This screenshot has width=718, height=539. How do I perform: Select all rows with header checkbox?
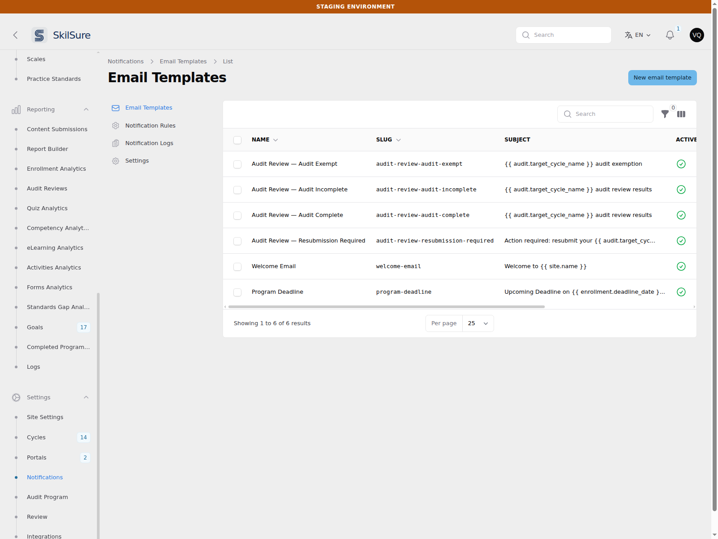pyautogui.click(x=237, y=140)
